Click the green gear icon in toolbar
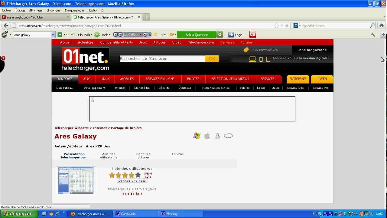Viewport: 387px width, 218px height. coord(97,35)
